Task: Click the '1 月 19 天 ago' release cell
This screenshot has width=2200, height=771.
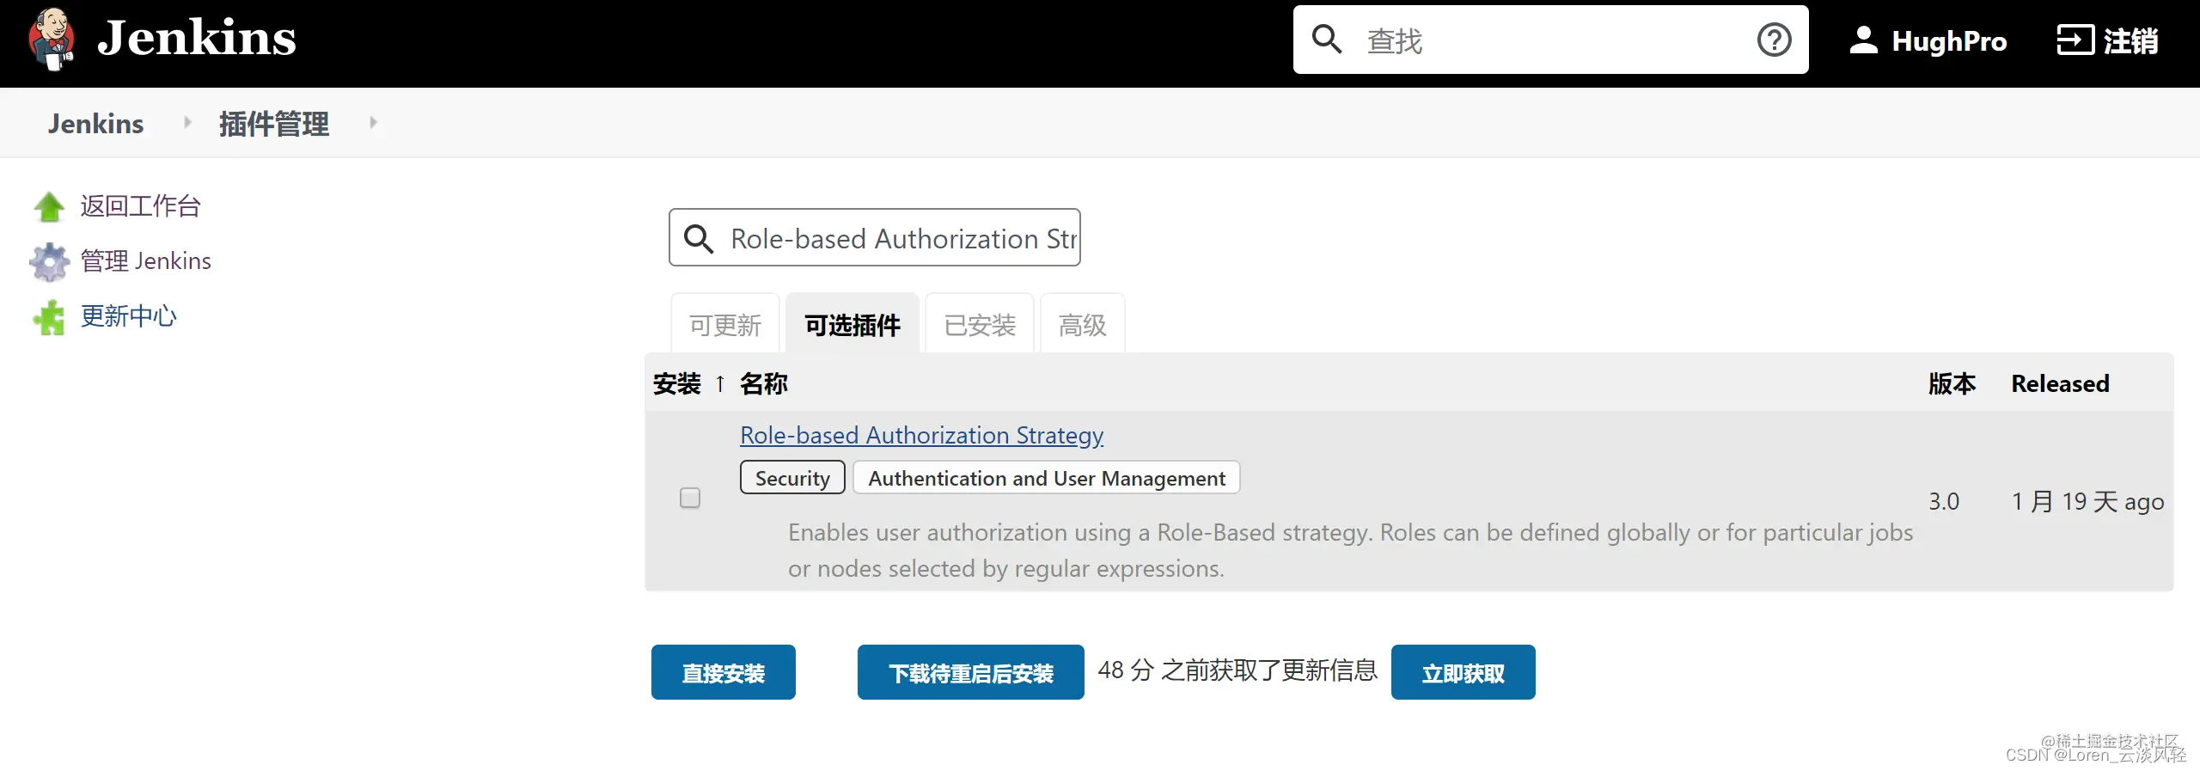Action: pos(2087,501)
